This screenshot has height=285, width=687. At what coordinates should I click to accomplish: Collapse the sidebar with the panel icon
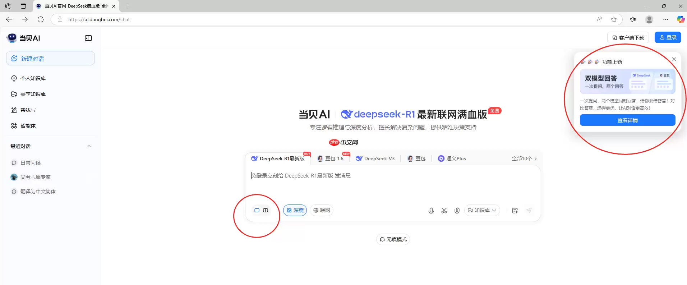88,38
